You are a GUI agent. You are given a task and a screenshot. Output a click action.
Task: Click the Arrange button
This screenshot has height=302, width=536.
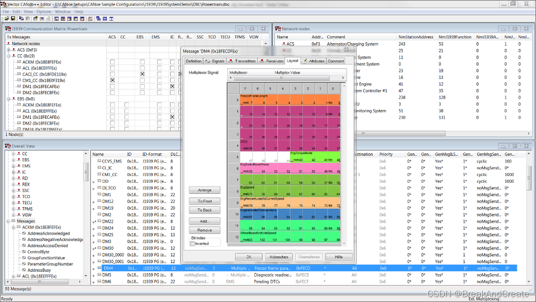point(204,190)
